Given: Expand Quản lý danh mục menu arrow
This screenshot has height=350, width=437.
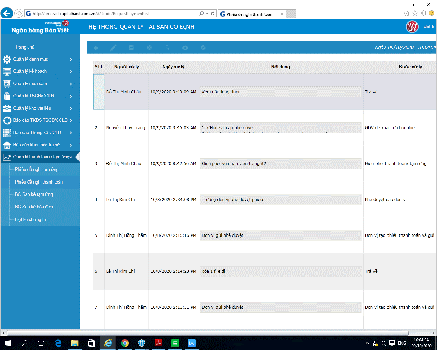Looking at the screenshot, I should 71,59.
